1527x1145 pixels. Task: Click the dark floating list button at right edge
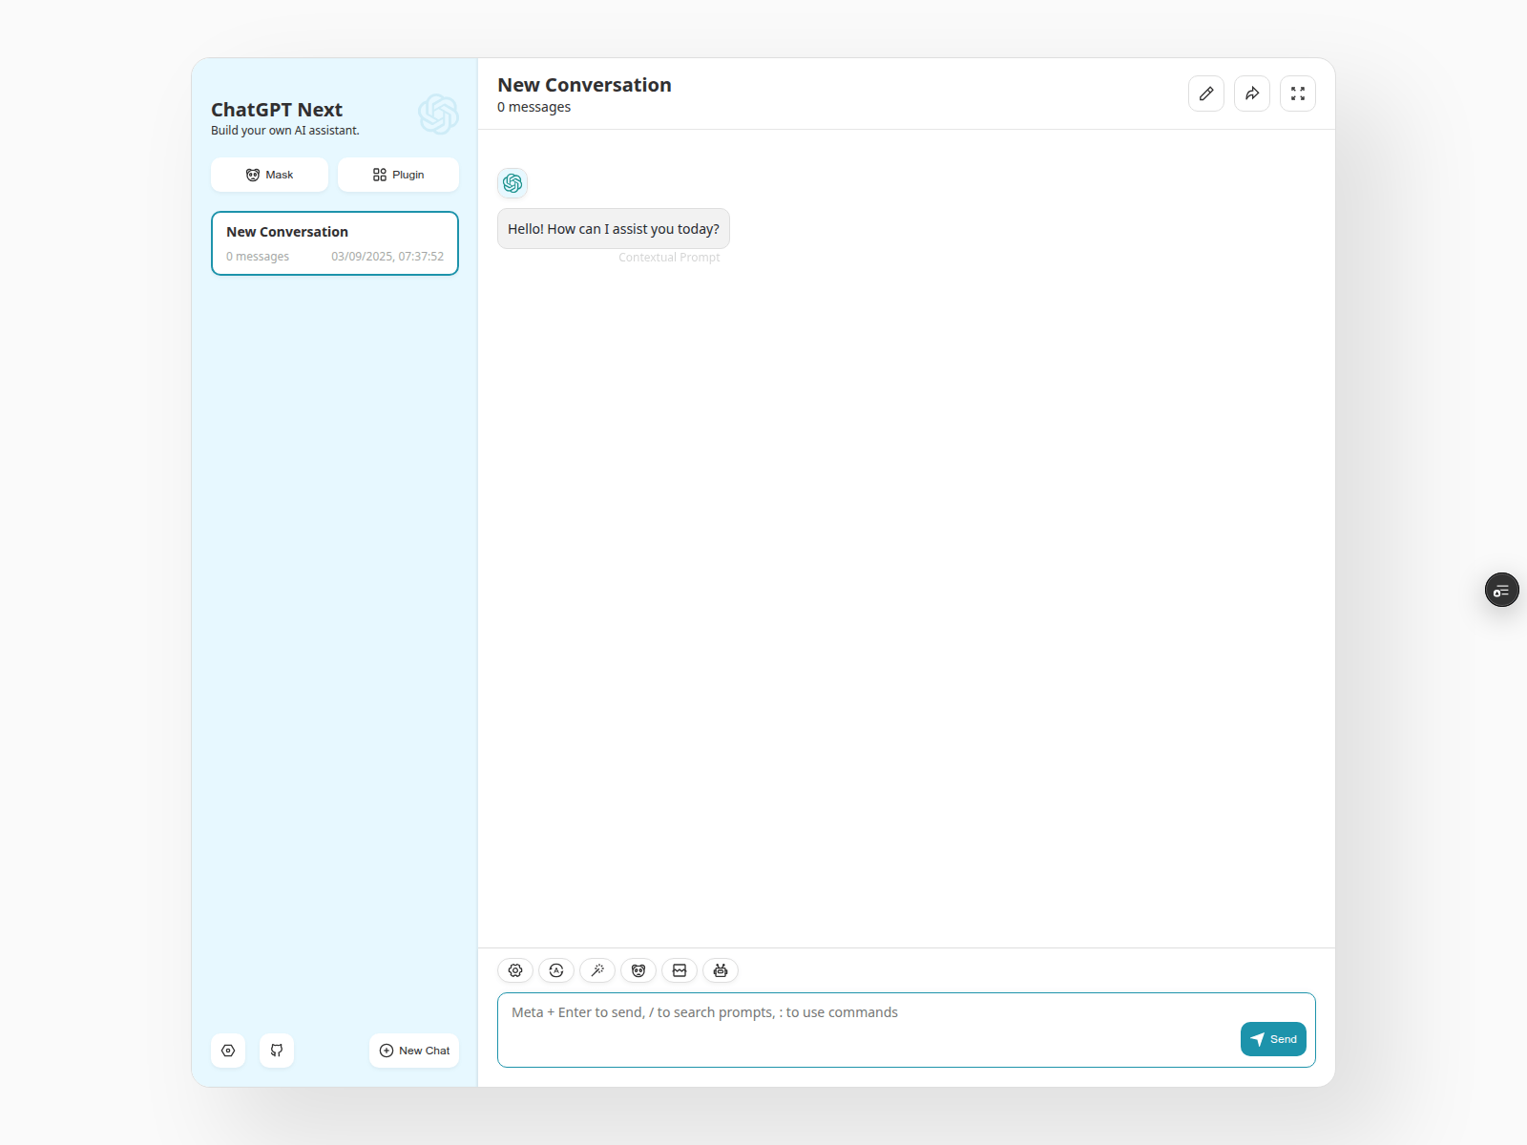1502,591
